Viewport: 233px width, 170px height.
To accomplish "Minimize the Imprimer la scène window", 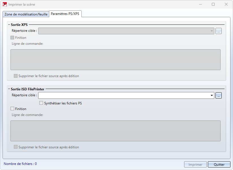I will (200, 5).
